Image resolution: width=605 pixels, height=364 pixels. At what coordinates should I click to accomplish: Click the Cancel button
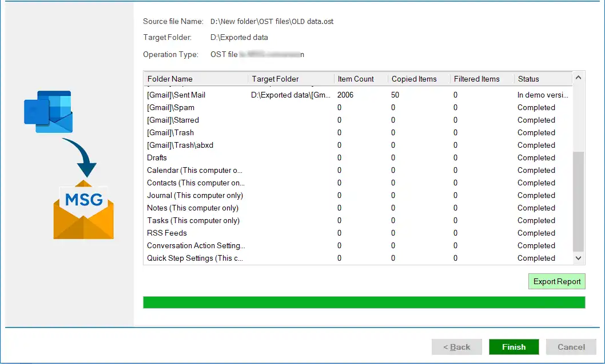tap(571, 347)
